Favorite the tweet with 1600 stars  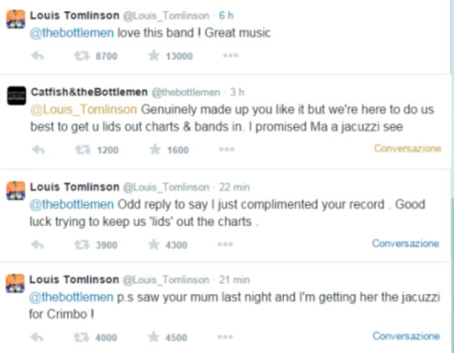tap(155, 149)
